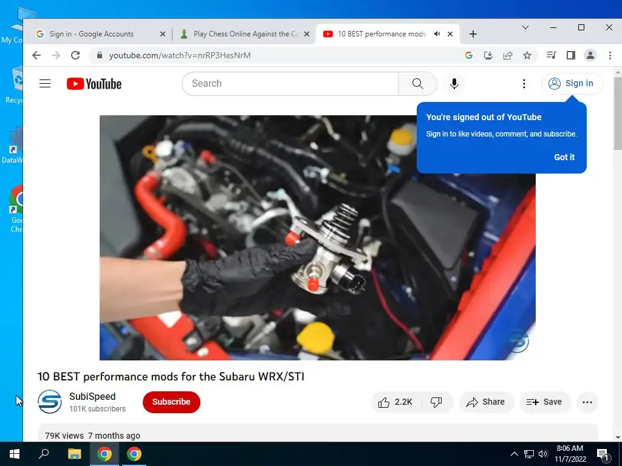
Task: Close the Google Accounts tab
Action: (x=163, y=34)
